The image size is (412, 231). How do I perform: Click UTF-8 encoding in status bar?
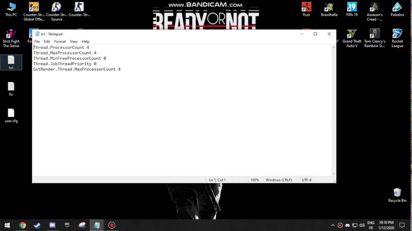point(307,180)
